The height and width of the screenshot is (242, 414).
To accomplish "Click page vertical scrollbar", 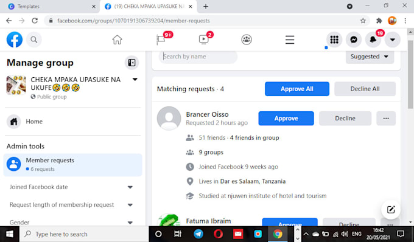I will coord(410,75).
